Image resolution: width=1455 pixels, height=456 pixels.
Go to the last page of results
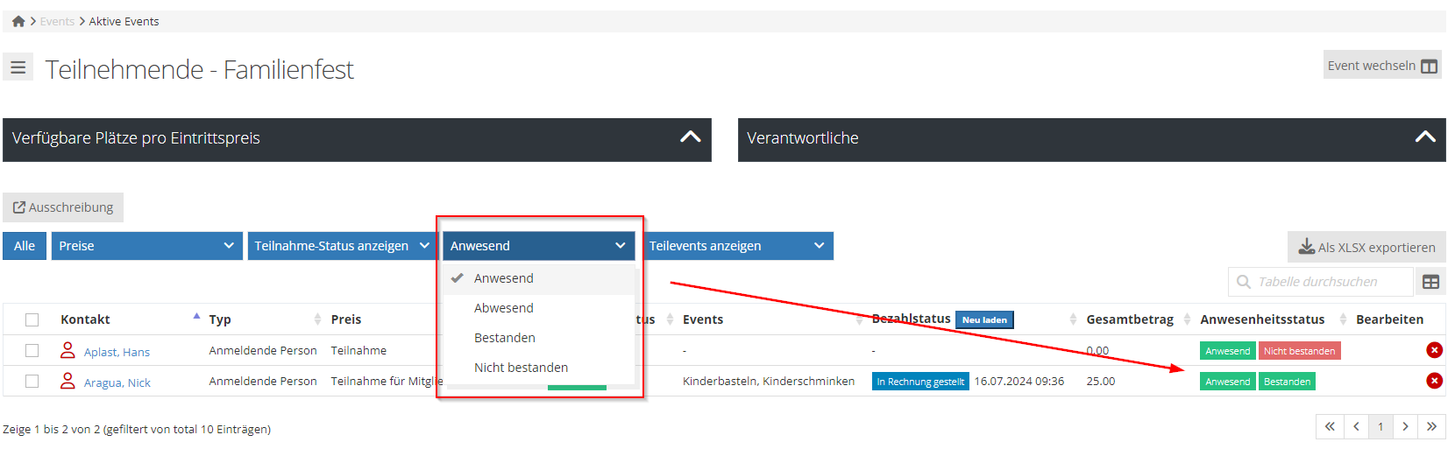1431,426
